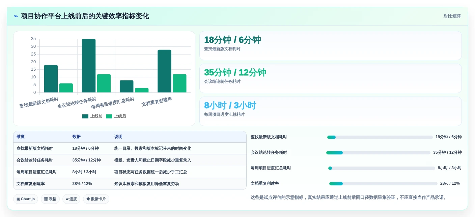
Task: Click table cell 会议结论转任务耗时 in second row
Action: click(x=35, y=160)
